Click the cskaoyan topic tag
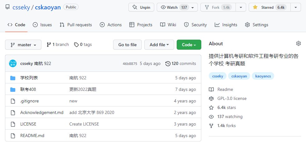The height and width of the screenshot is (143, 306). [x=239, y=76]
